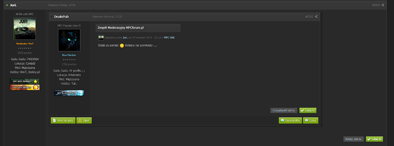Click '5505 postów' post count
394x146 pixels.
25,53
